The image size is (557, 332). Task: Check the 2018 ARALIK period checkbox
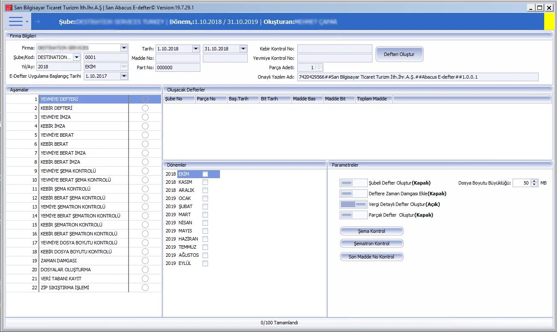[205, 190]
